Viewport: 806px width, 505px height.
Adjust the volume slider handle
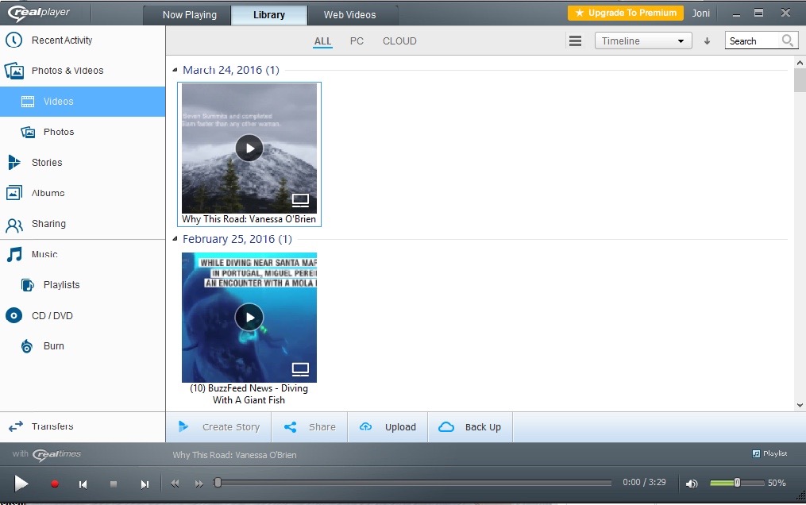[737, 483]
